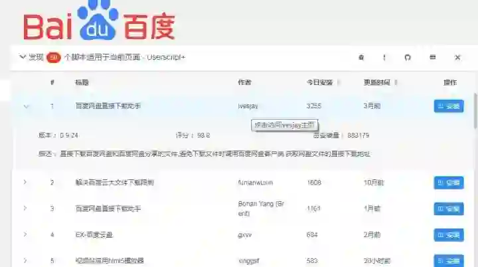Click the exclamation feedback icon
This screenshot has height=267, width=478.
(x=384, y=57)
